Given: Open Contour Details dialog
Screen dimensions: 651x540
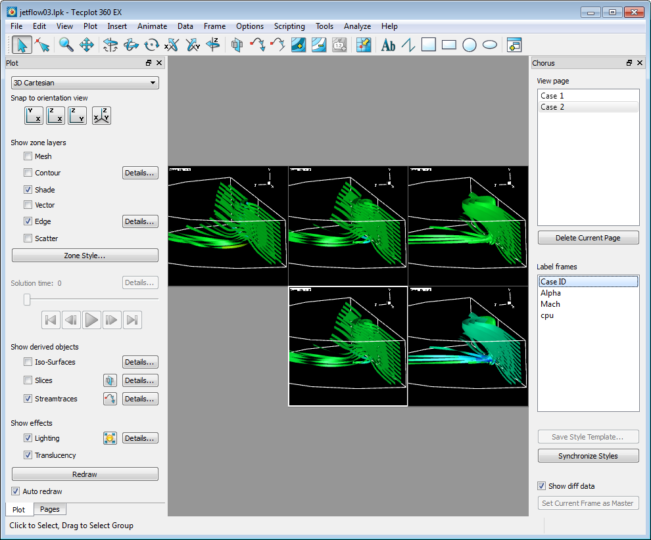Looking at the screenshot, I should pyautogui.click(x=140, y=173).
